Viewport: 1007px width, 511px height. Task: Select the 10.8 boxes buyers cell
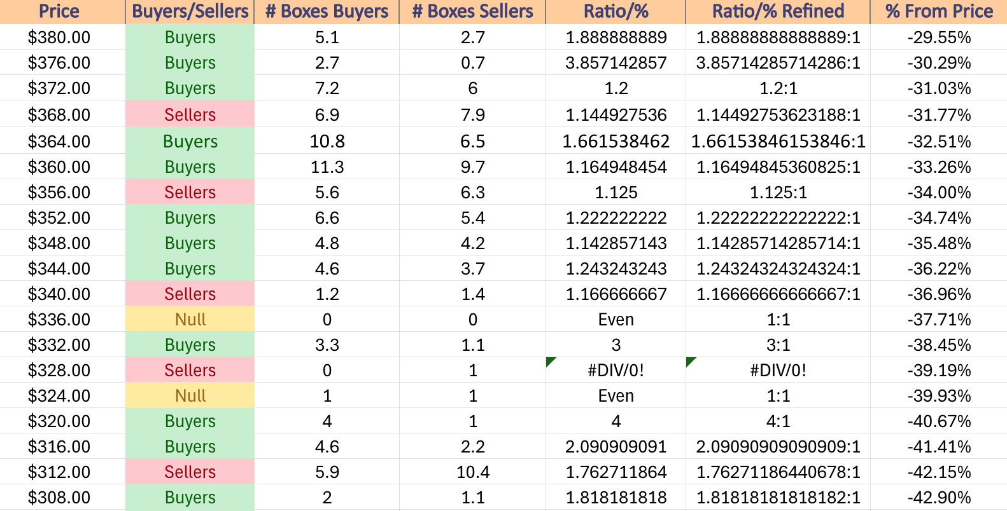327,141
